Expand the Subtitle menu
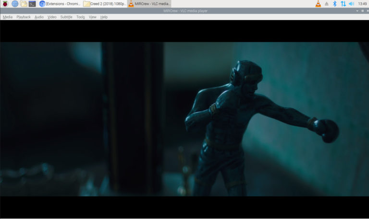 point(66,17)
